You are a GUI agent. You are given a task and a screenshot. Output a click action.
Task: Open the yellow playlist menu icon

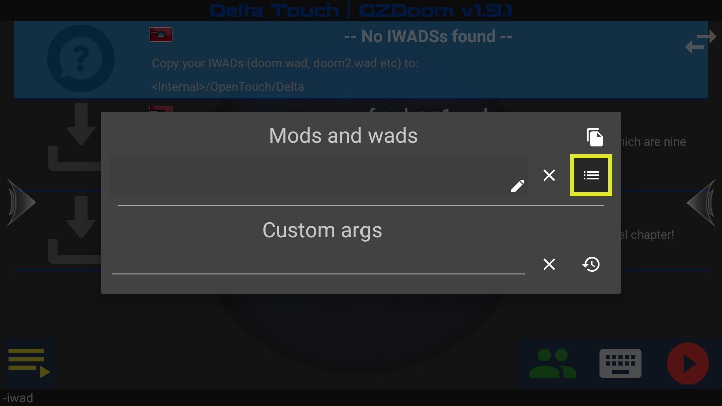click(29, 363)
